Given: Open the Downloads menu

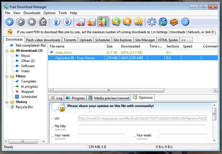Looking at the screenshot, I should [x=32, y=13].
